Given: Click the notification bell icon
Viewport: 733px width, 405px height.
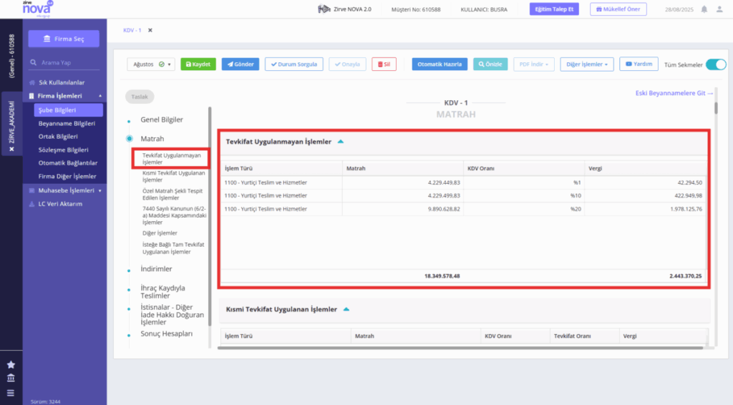Looking at the screenshot, I should pos(704,9).
